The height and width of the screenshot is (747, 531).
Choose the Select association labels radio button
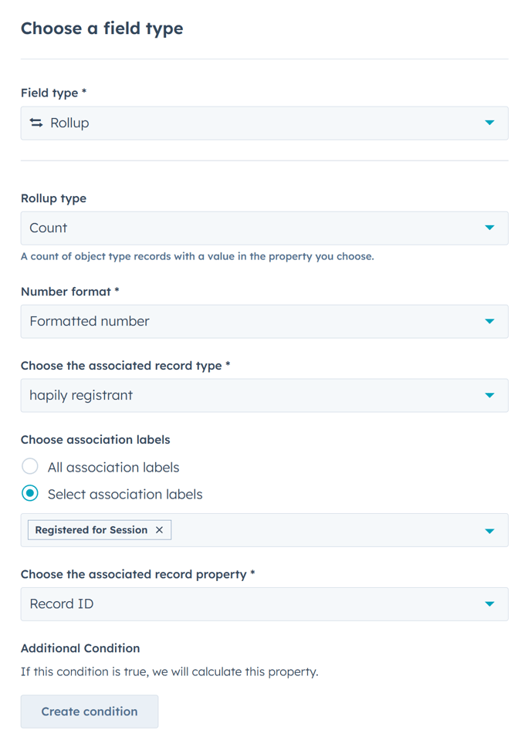[x=30, y=494]
